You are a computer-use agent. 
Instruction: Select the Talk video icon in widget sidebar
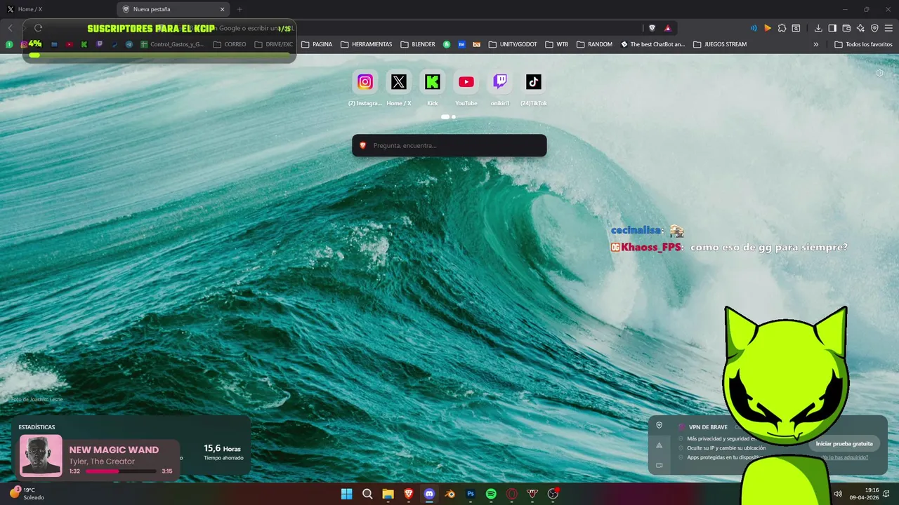coord(659,465)
